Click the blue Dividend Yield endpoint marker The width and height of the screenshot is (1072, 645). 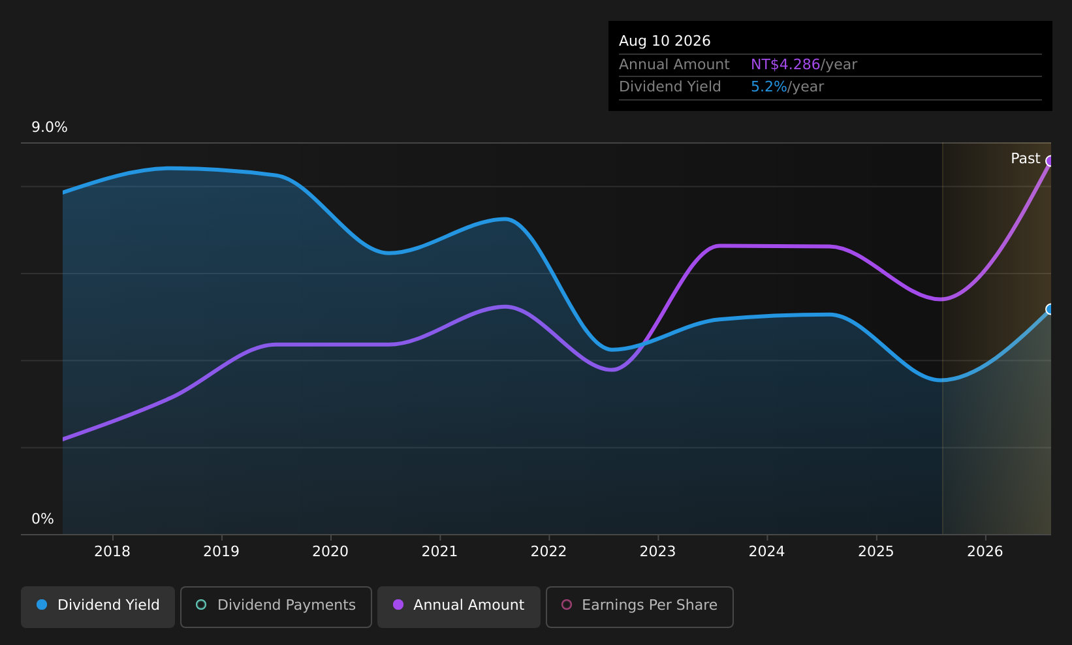tap(1050, 309)
